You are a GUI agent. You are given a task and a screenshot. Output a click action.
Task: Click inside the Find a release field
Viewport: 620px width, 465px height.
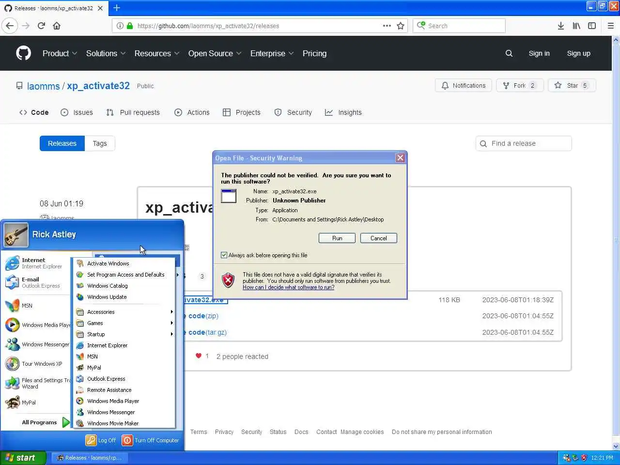(524, 143)
